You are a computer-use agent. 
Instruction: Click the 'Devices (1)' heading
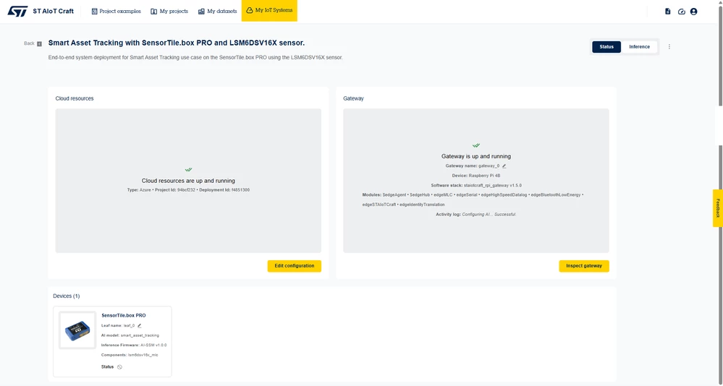pos(67,296)
